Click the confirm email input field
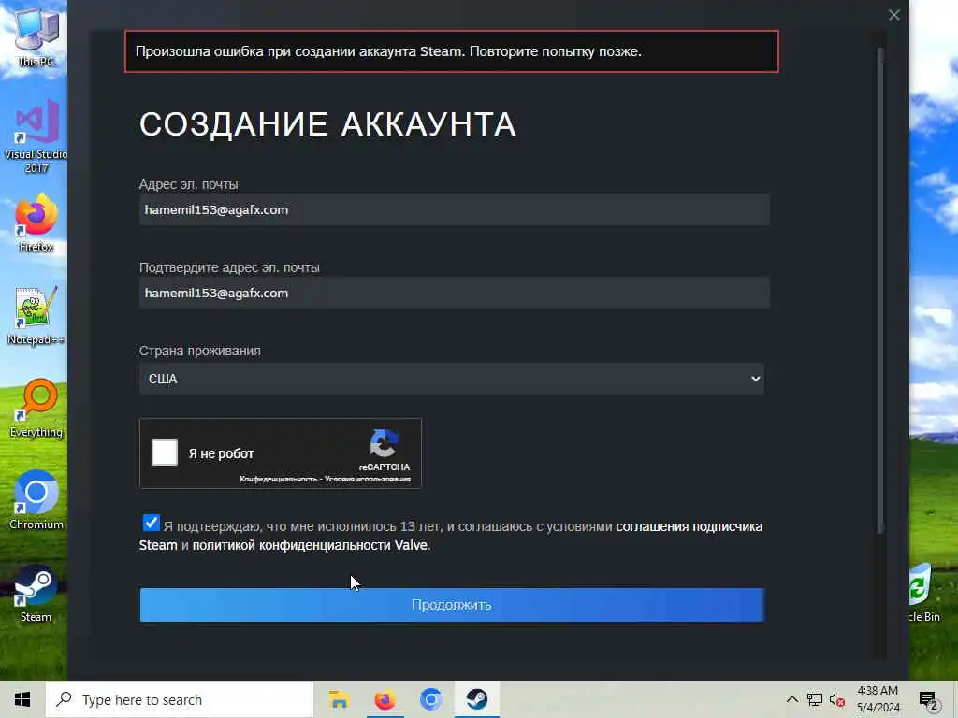Image resolution: width=958 pixels, height=718 pixels. (454, 293)
